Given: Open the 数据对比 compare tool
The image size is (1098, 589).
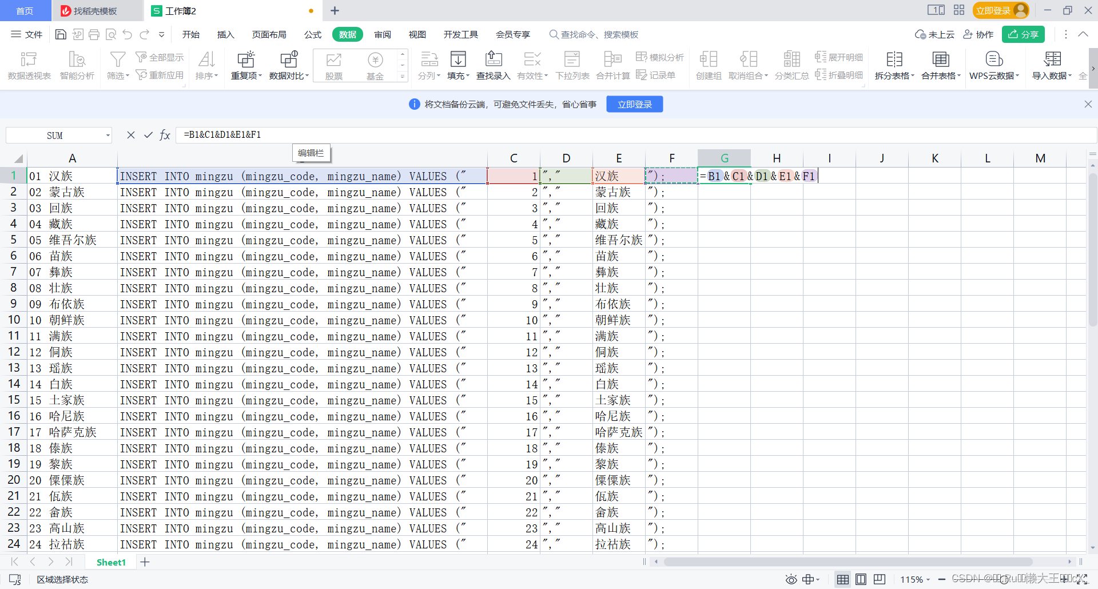Looking at the screenshot, I should [289, 66].
